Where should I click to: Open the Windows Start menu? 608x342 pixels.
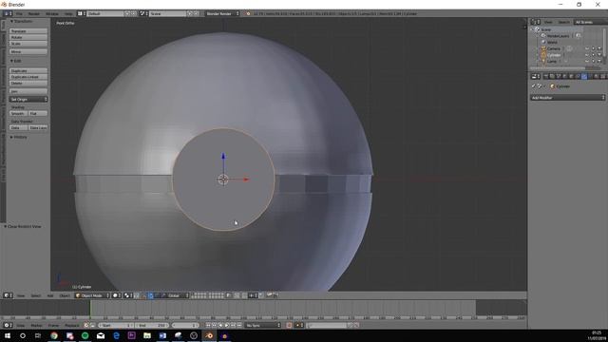coord(8,335)
